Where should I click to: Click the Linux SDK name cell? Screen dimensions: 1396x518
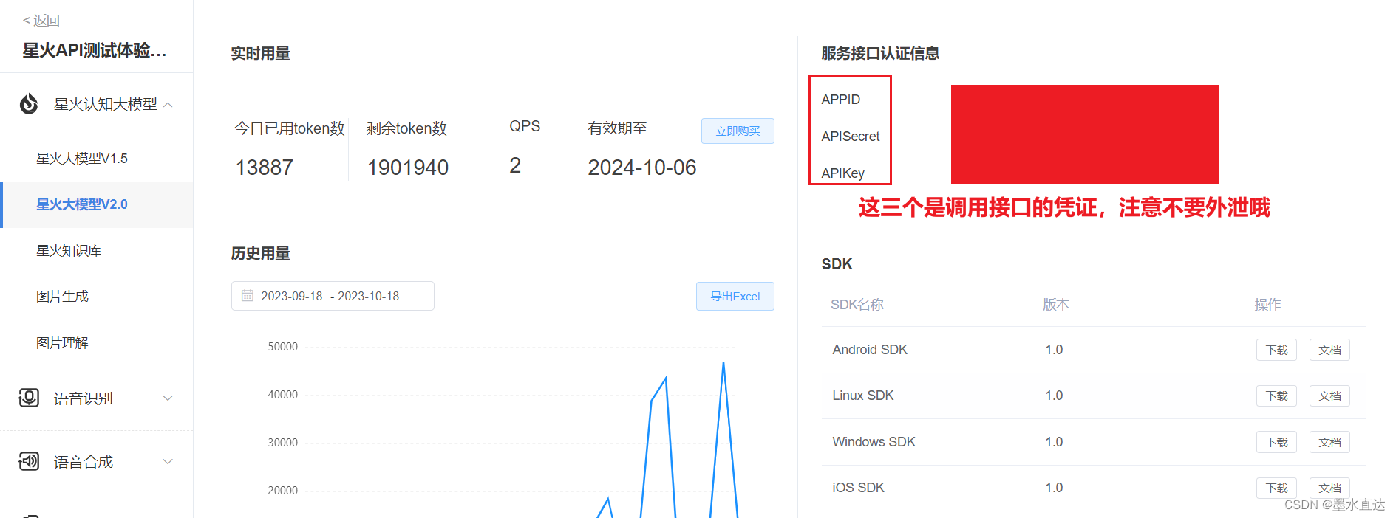pos(863,396)
